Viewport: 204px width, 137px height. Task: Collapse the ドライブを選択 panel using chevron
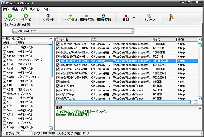tap(201, 25)
